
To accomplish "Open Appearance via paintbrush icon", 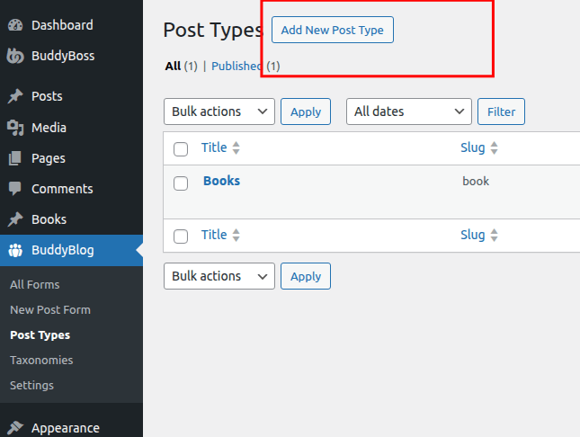I will coord(15,428).
